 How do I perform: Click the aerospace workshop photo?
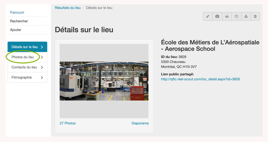pyautogui.click(x=104, y=81)
